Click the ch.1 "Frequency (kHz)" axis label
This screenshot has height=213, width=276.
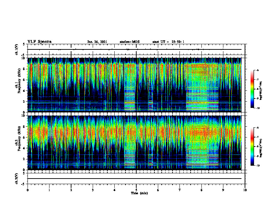click(19, 81)
